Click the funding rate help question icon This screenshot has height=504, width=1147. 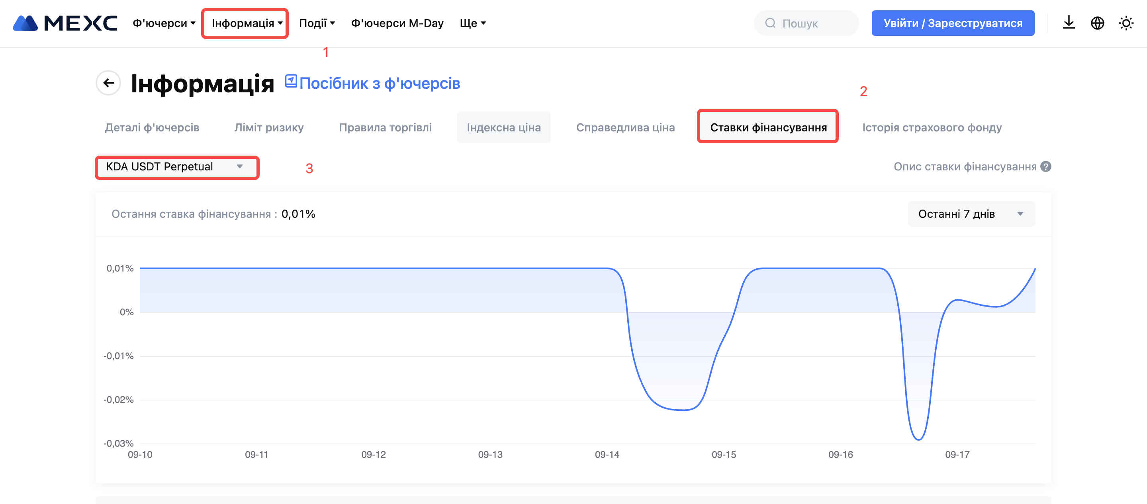coord(1046,166)
